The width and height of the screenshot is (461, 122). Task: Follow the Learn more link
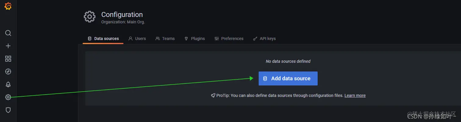click(x=355, y=95)
